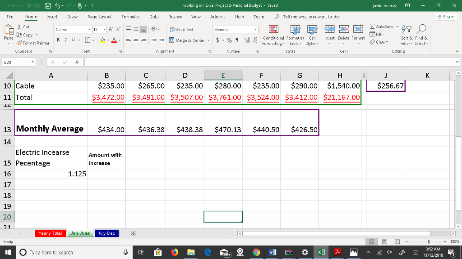Open the Number Format General dropdown

[255, 29]
